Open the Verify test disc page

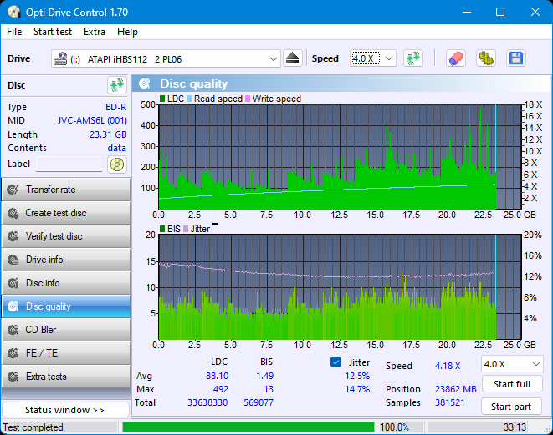tap(66, 236)
